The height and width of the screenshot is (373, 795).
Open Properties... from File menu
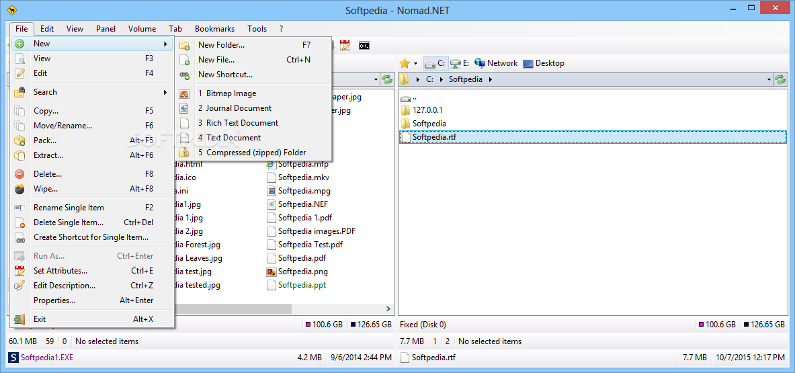pos(93,300)
